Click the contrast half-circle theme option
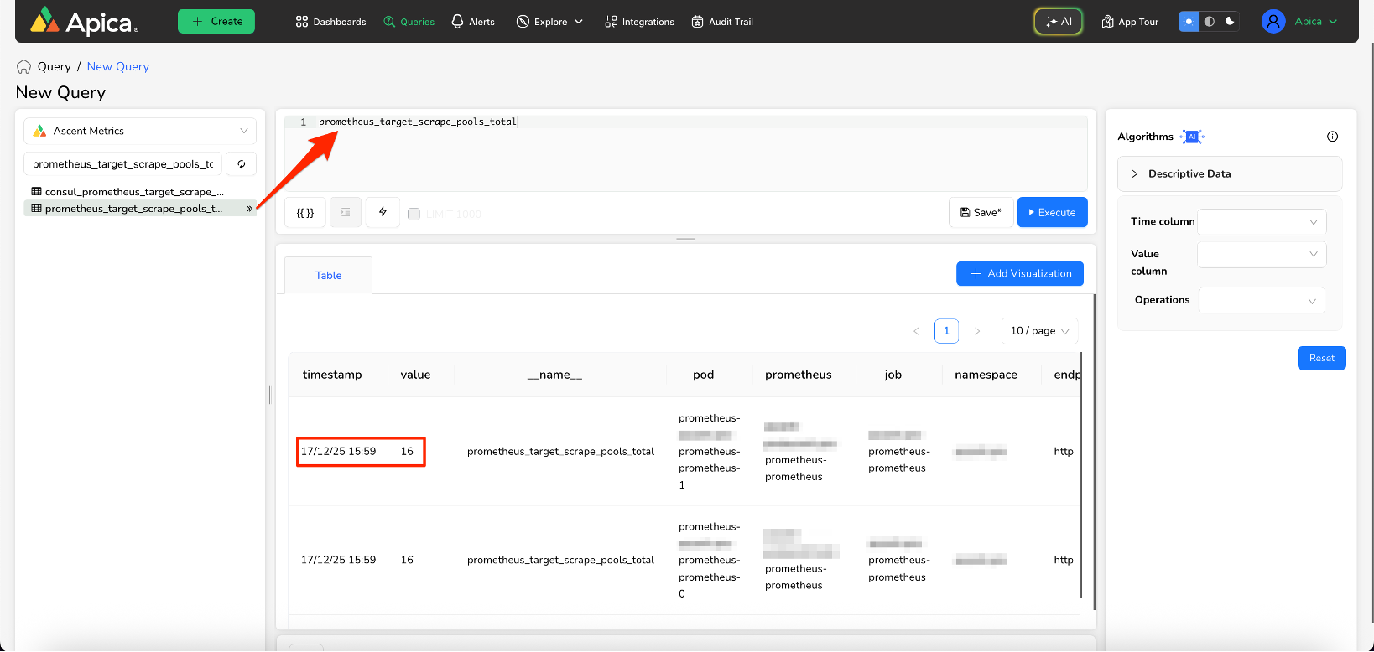1374x652 pixels. click(1209, 22)
